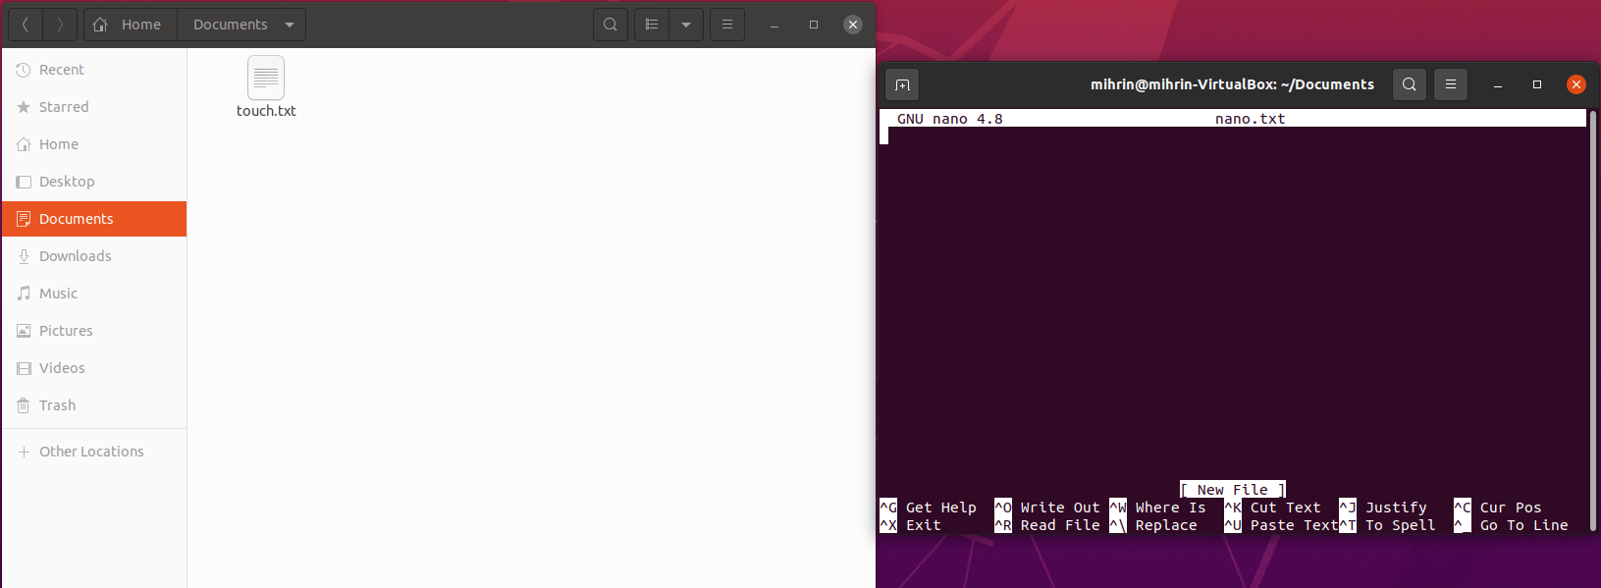Expand Other Locations in sidebar
Viewport: 1601px width, 588px height.
(x=90, y=452)
